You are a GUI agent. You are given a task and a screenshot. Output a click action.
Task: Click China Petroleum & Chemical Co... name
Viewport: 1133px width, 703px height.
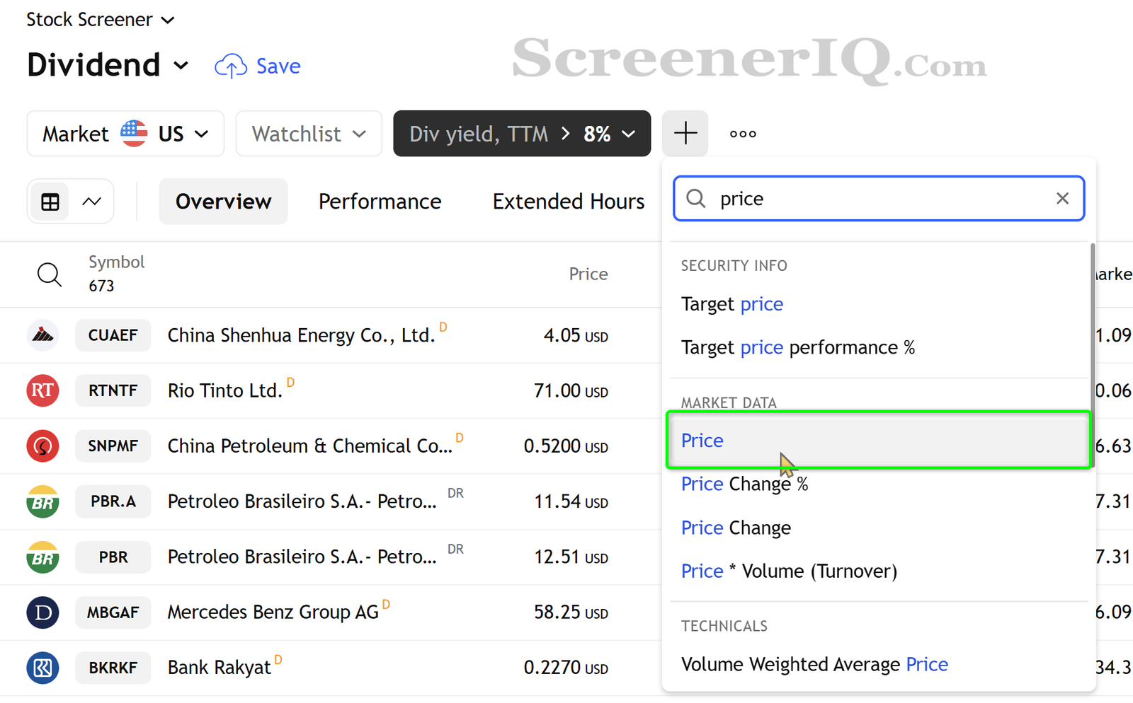[309, 446]
